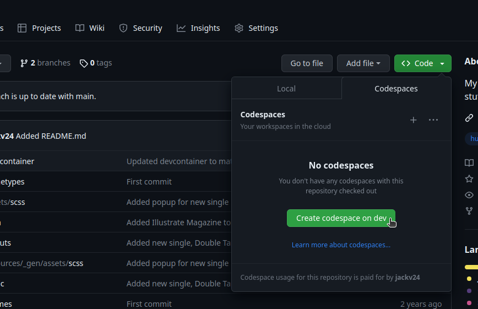Open the repository Settings tab
The height and width of the screenshot is (309, 478).
(x=256, y=28)
